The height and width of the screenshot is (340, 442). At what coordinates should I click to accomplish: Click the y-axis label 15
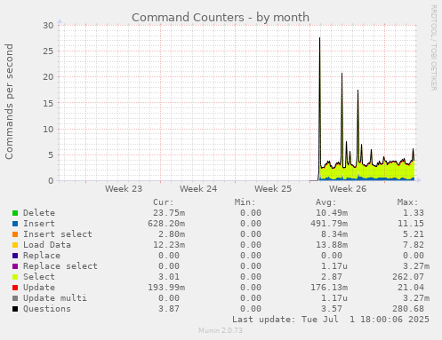pos(48,103)
